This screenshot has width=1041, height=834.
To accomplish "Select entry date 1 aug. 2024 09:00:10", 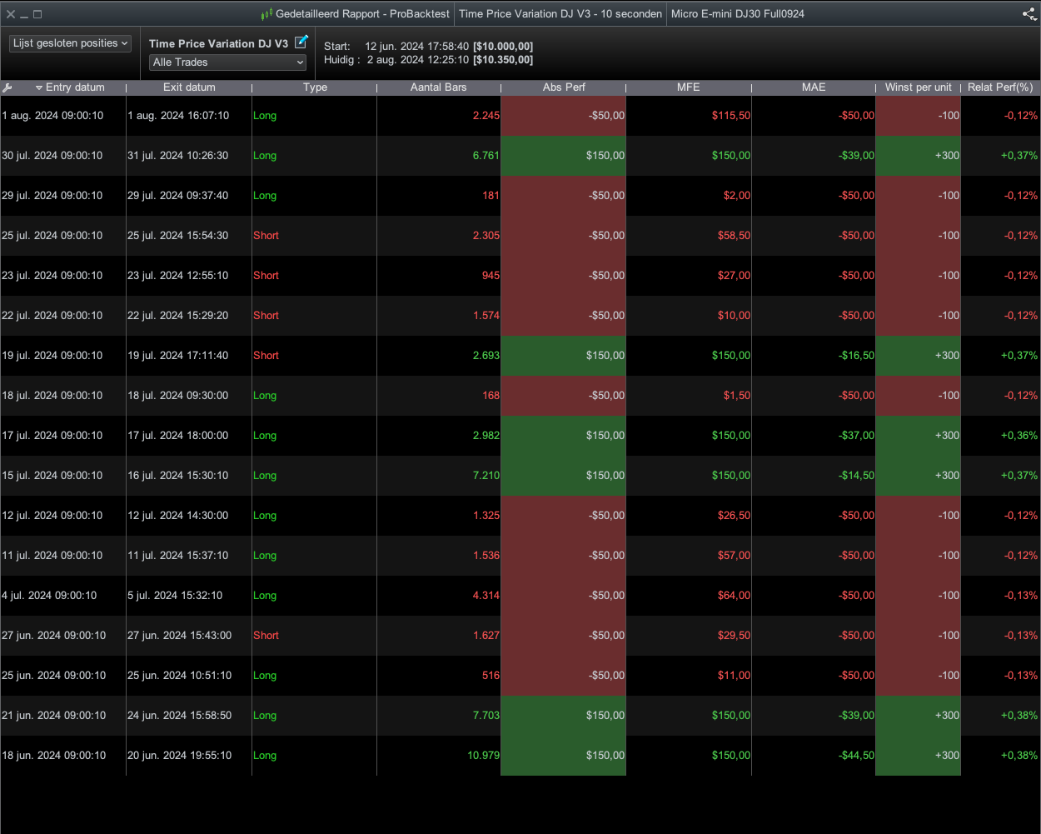I will point(52,116).
